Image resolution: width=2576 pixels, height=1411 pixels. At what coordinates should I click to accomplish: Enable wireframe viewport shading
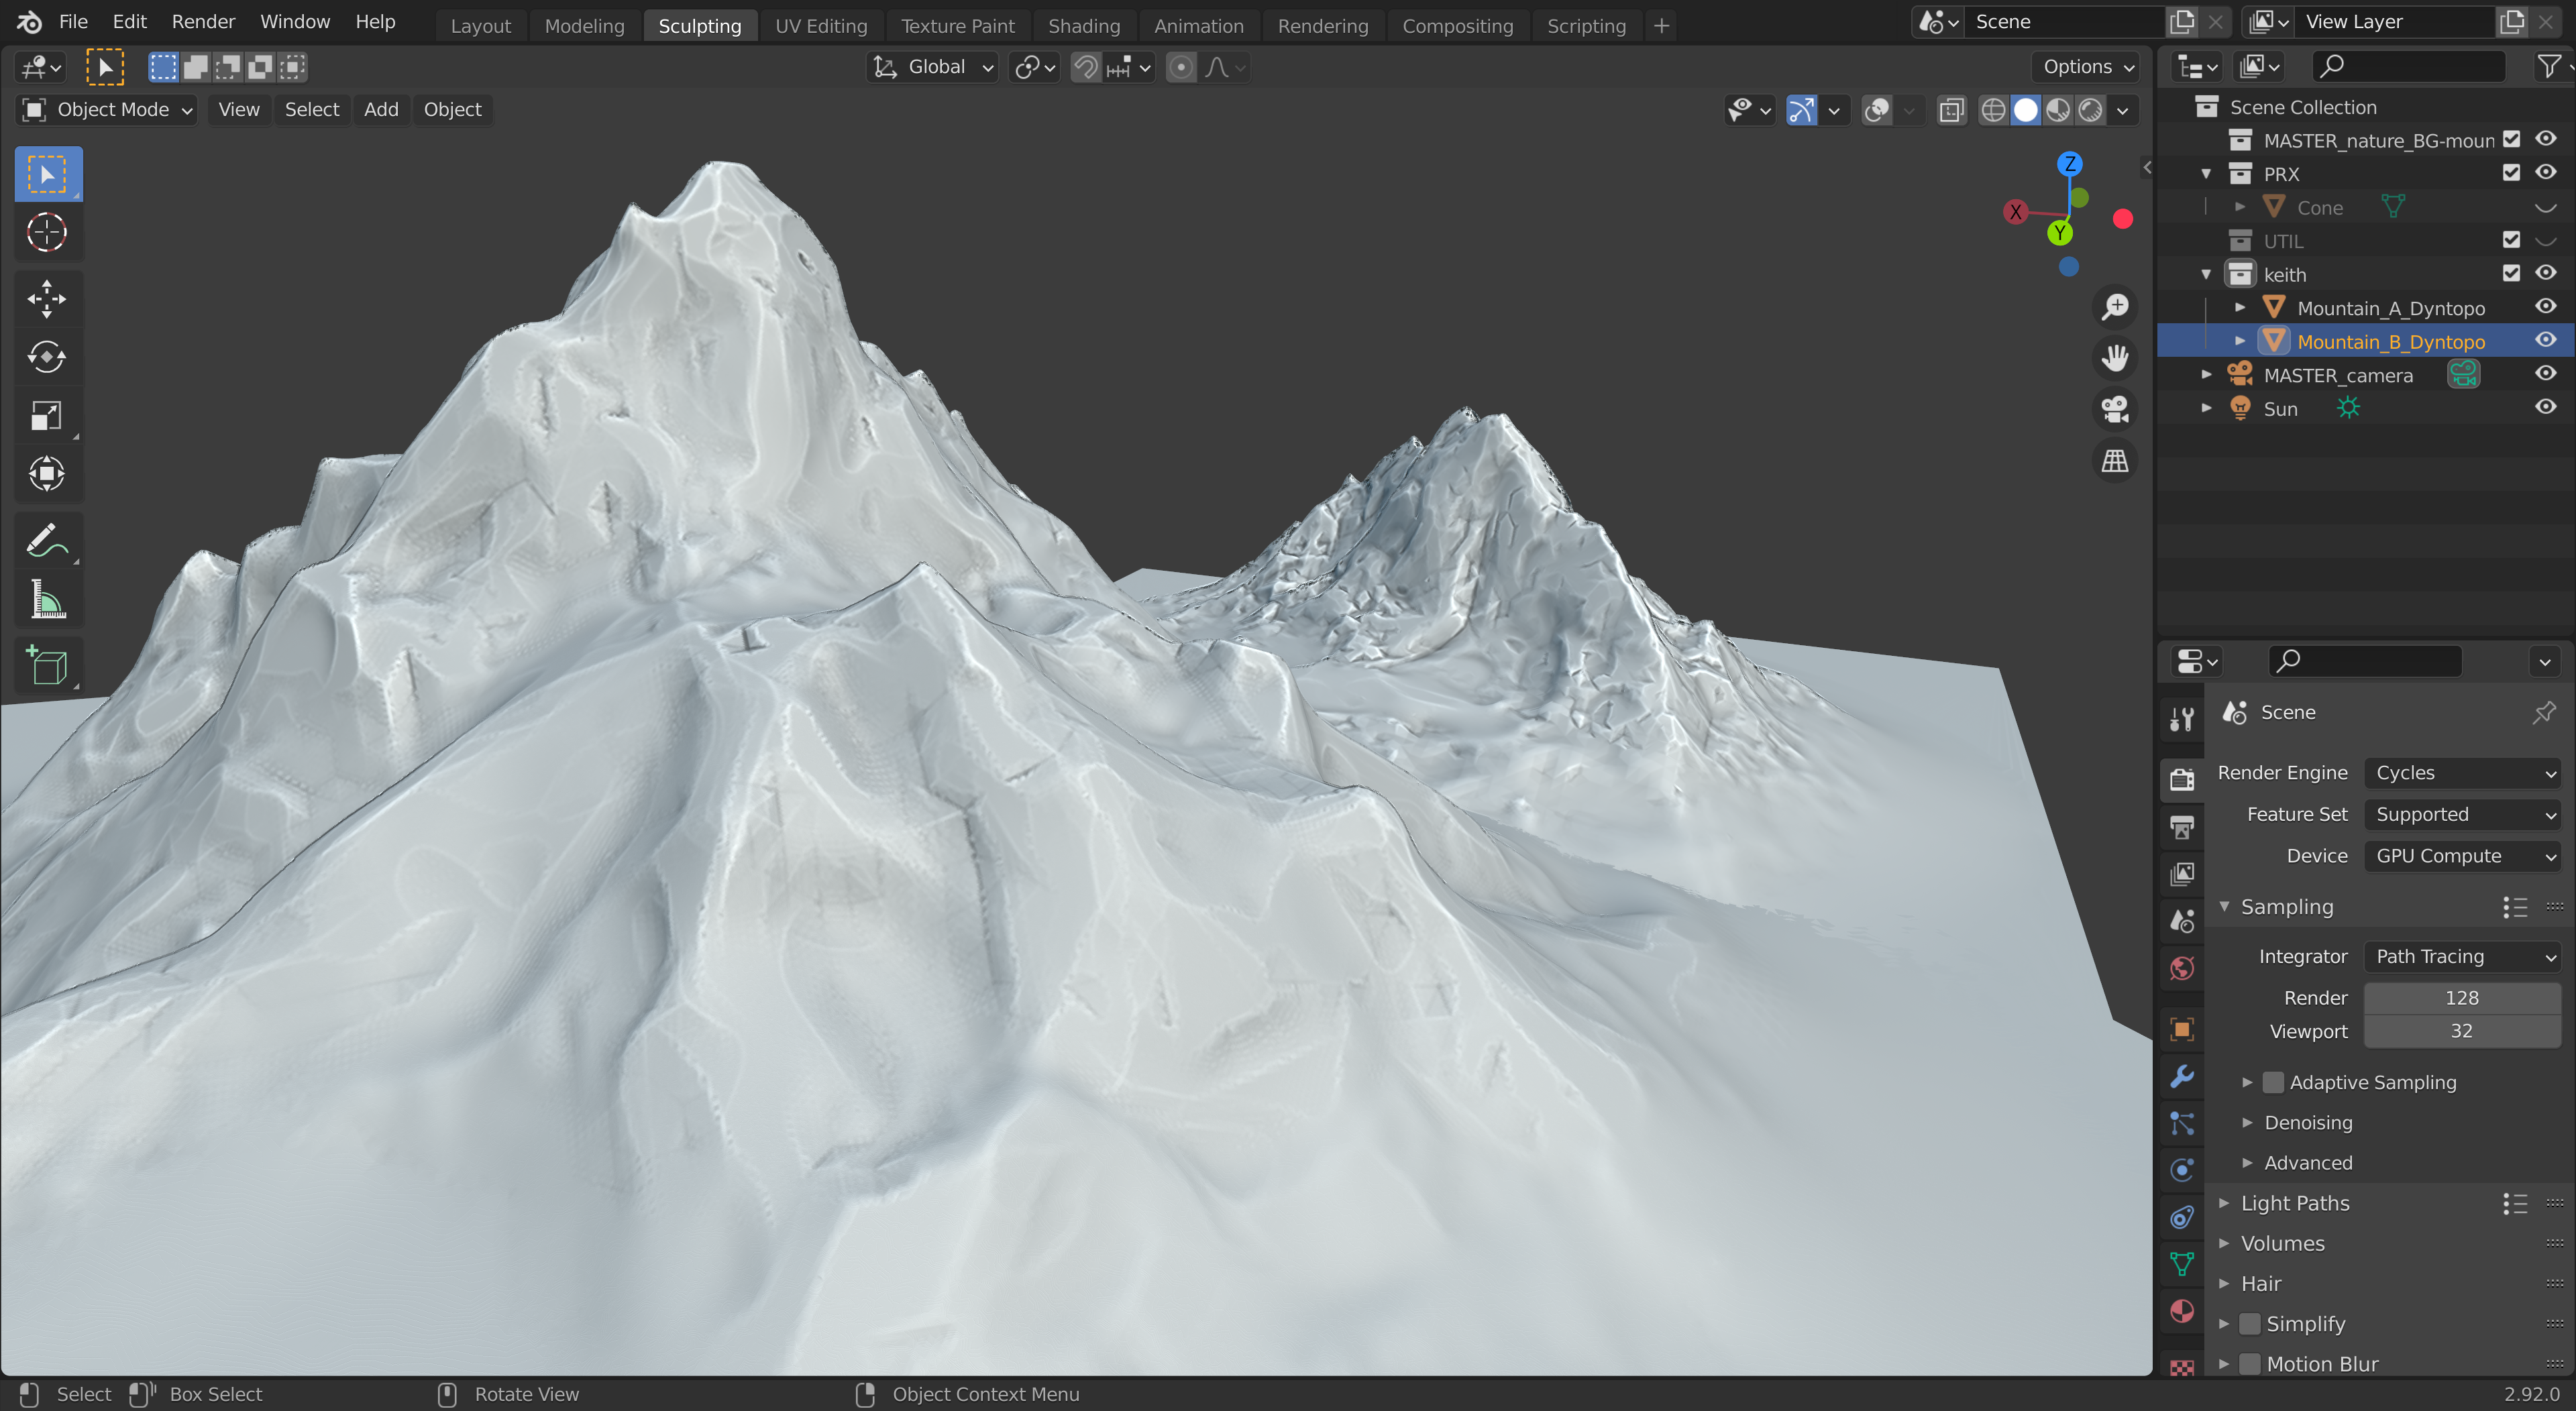(x=1992, y=110)
